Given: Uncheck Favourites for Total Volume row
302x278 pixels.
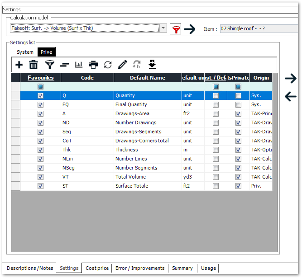Looking at the screenshot, I should click(x=41, y=177).
